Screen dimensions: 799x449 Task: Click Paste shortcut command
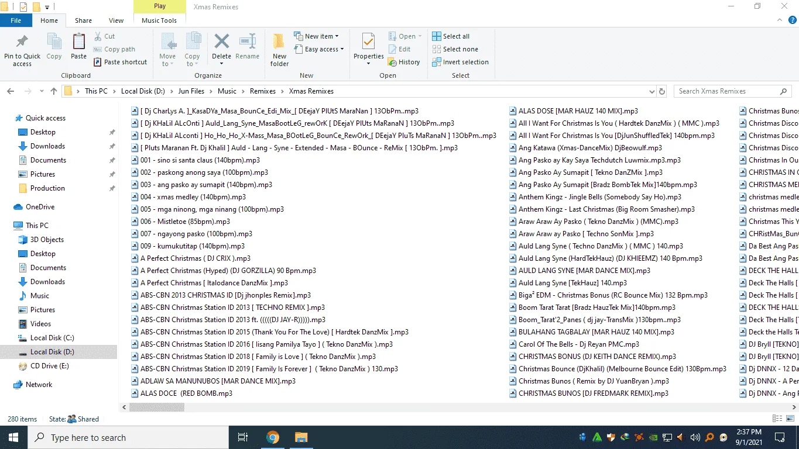tap(120, 62)
